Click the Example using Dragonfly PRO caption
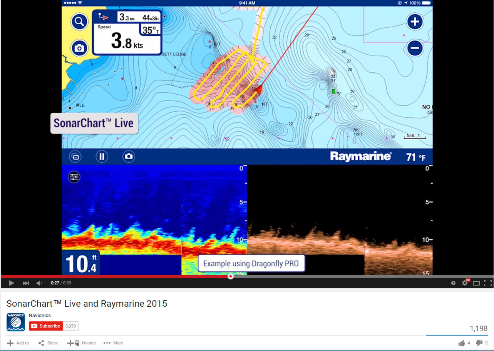This screenshot has height=351, width=494. tap(251, 264)
